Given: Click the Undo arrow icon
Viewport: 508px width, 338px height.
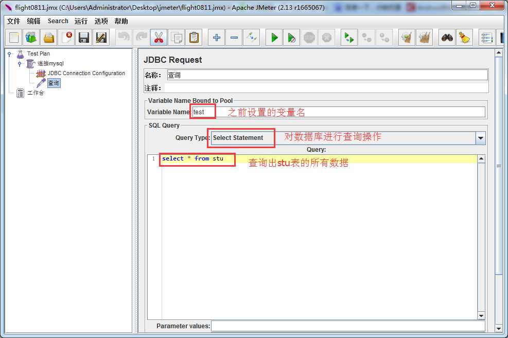Looking at the screenshot, I should [124, 38].
